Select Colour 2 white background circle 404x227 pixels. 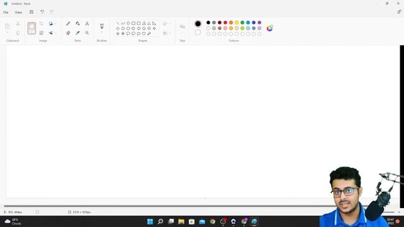click(x=198, y=32)
